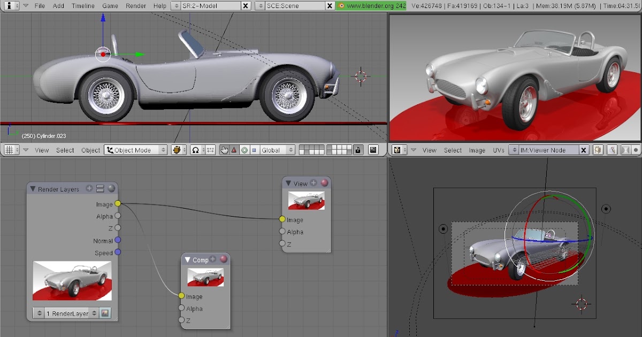Click the UV/Image editor type icon

click(397, 150)
